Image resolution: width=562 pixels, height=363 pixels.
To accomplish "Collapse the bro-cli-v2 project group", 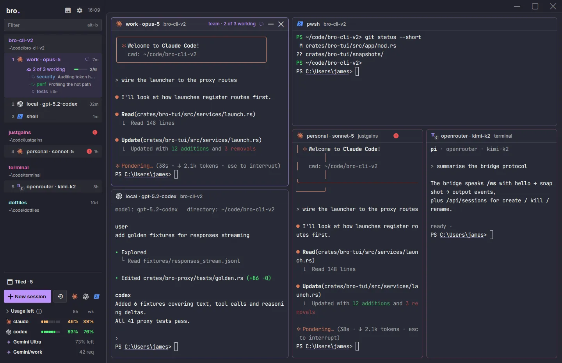I will (x=53, y=44).
